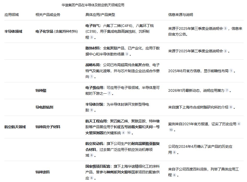Viewport: 247px width, 182px height.
Task: Open citation 3 before 信息来自官方公告
Action: pyautogui.click(x=225, y=29)
